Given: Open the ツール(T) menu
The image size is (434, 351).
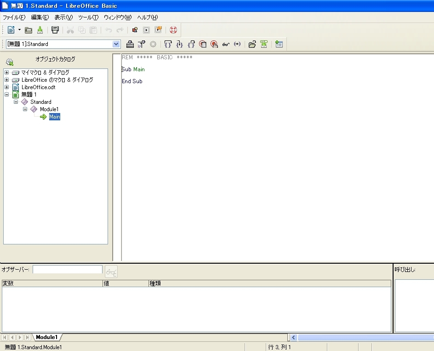Looking at the screenshot, I should pyautogui.click(x=88, y=17).
